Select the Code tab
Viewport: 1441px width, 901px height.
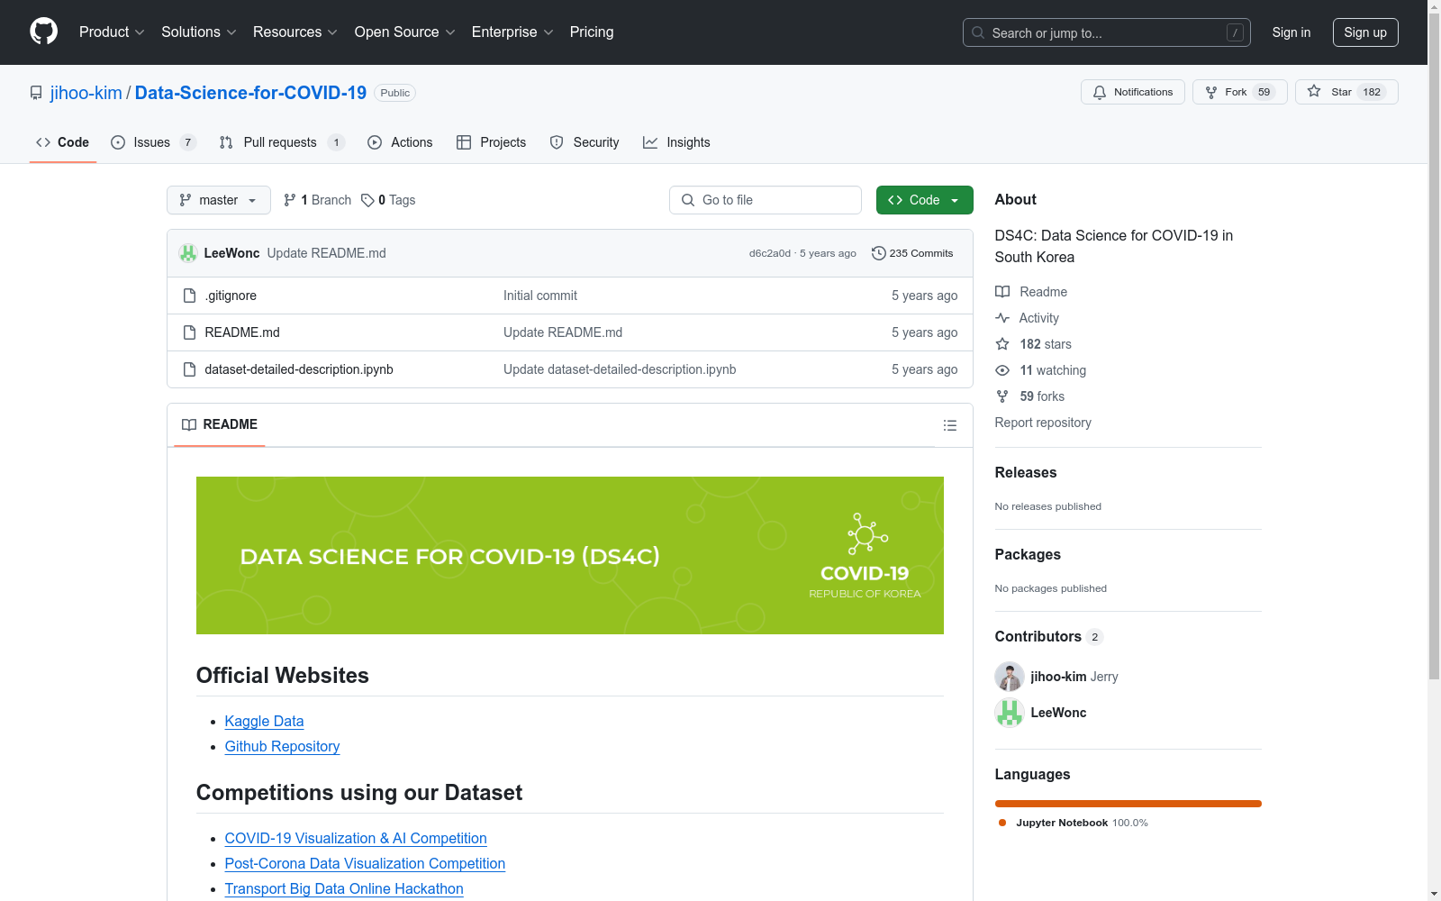tap(63, 142)
